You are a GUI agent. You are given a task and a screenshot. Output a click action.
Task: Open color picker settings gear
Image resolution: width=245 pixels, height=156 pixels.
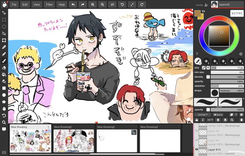coord(241,54)
